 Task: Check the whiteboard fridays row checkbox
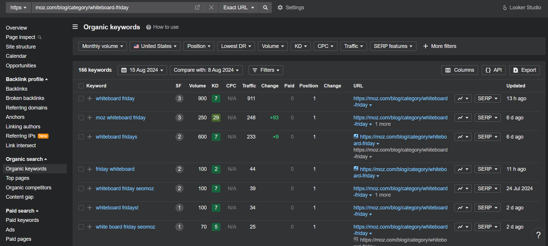click(81, 137)
